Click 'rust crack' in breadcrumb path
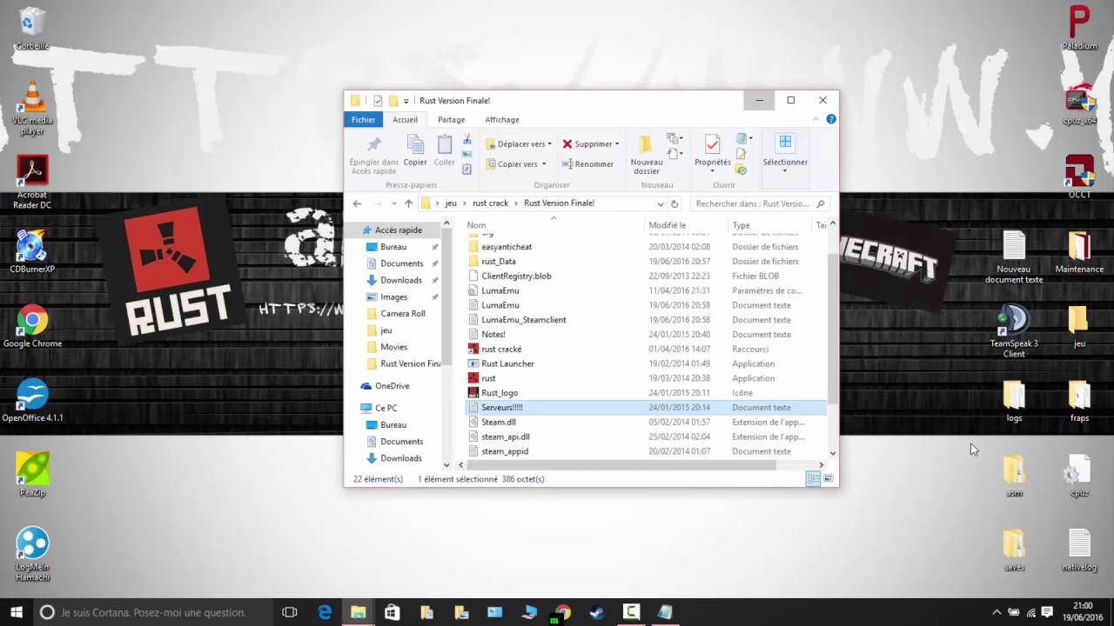This screenshot has height=626, width=1114. 490,203
